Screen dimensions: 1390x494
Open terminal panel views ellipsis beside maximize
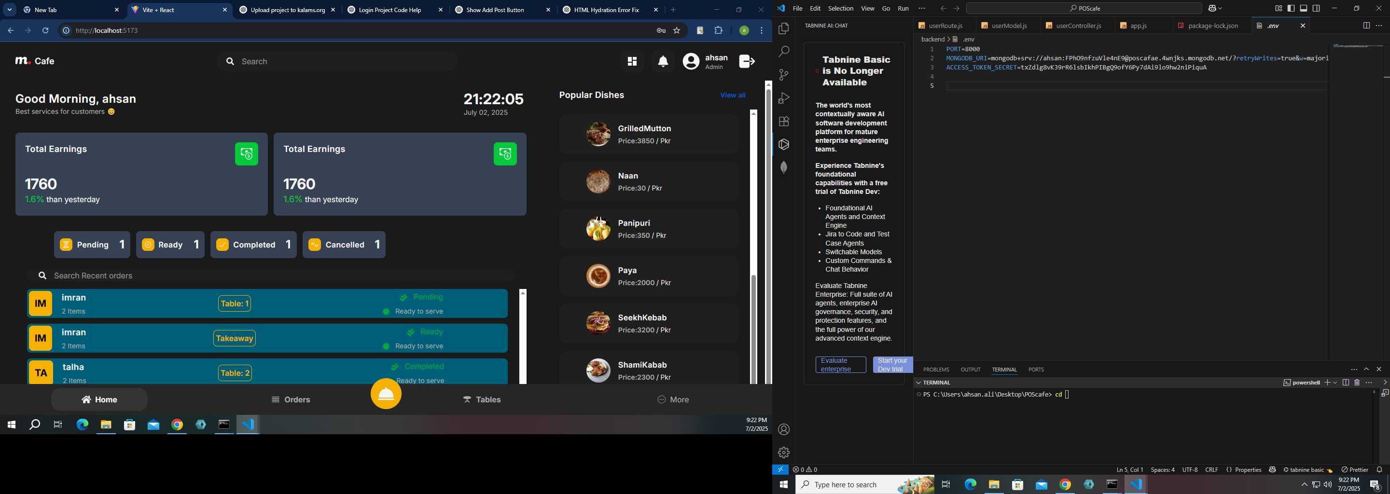[1354, 370]
